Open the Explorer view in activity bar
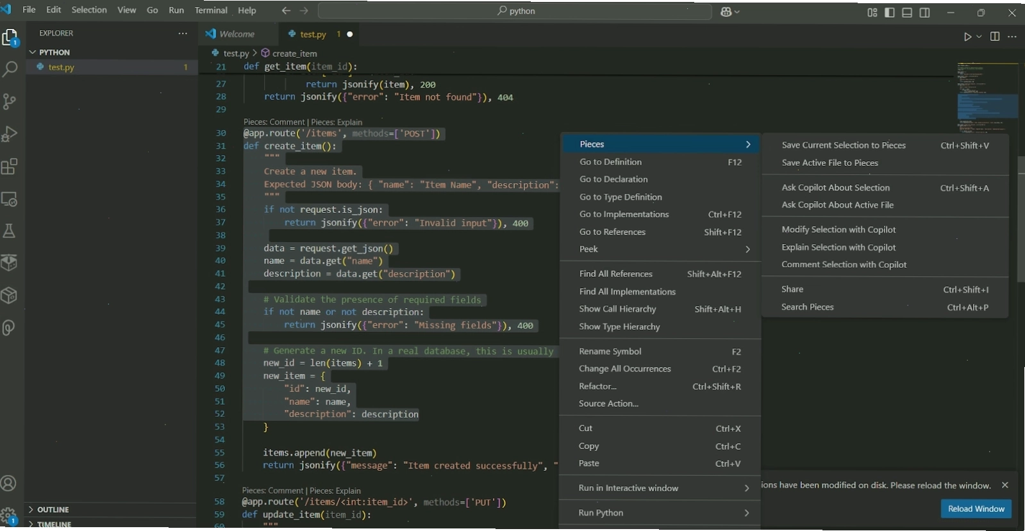 [10, 38]
